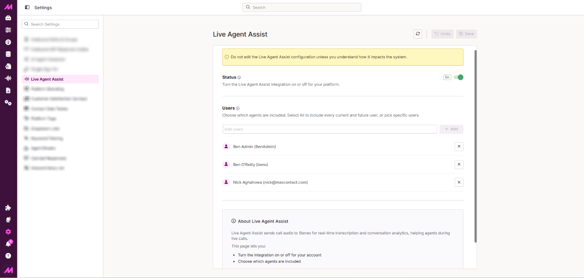Remove Ben Admin from the users list

pos(459,147)
